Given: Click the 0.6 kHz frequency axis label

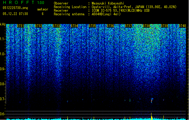Looking at the screenshot, I should point(2,114).
